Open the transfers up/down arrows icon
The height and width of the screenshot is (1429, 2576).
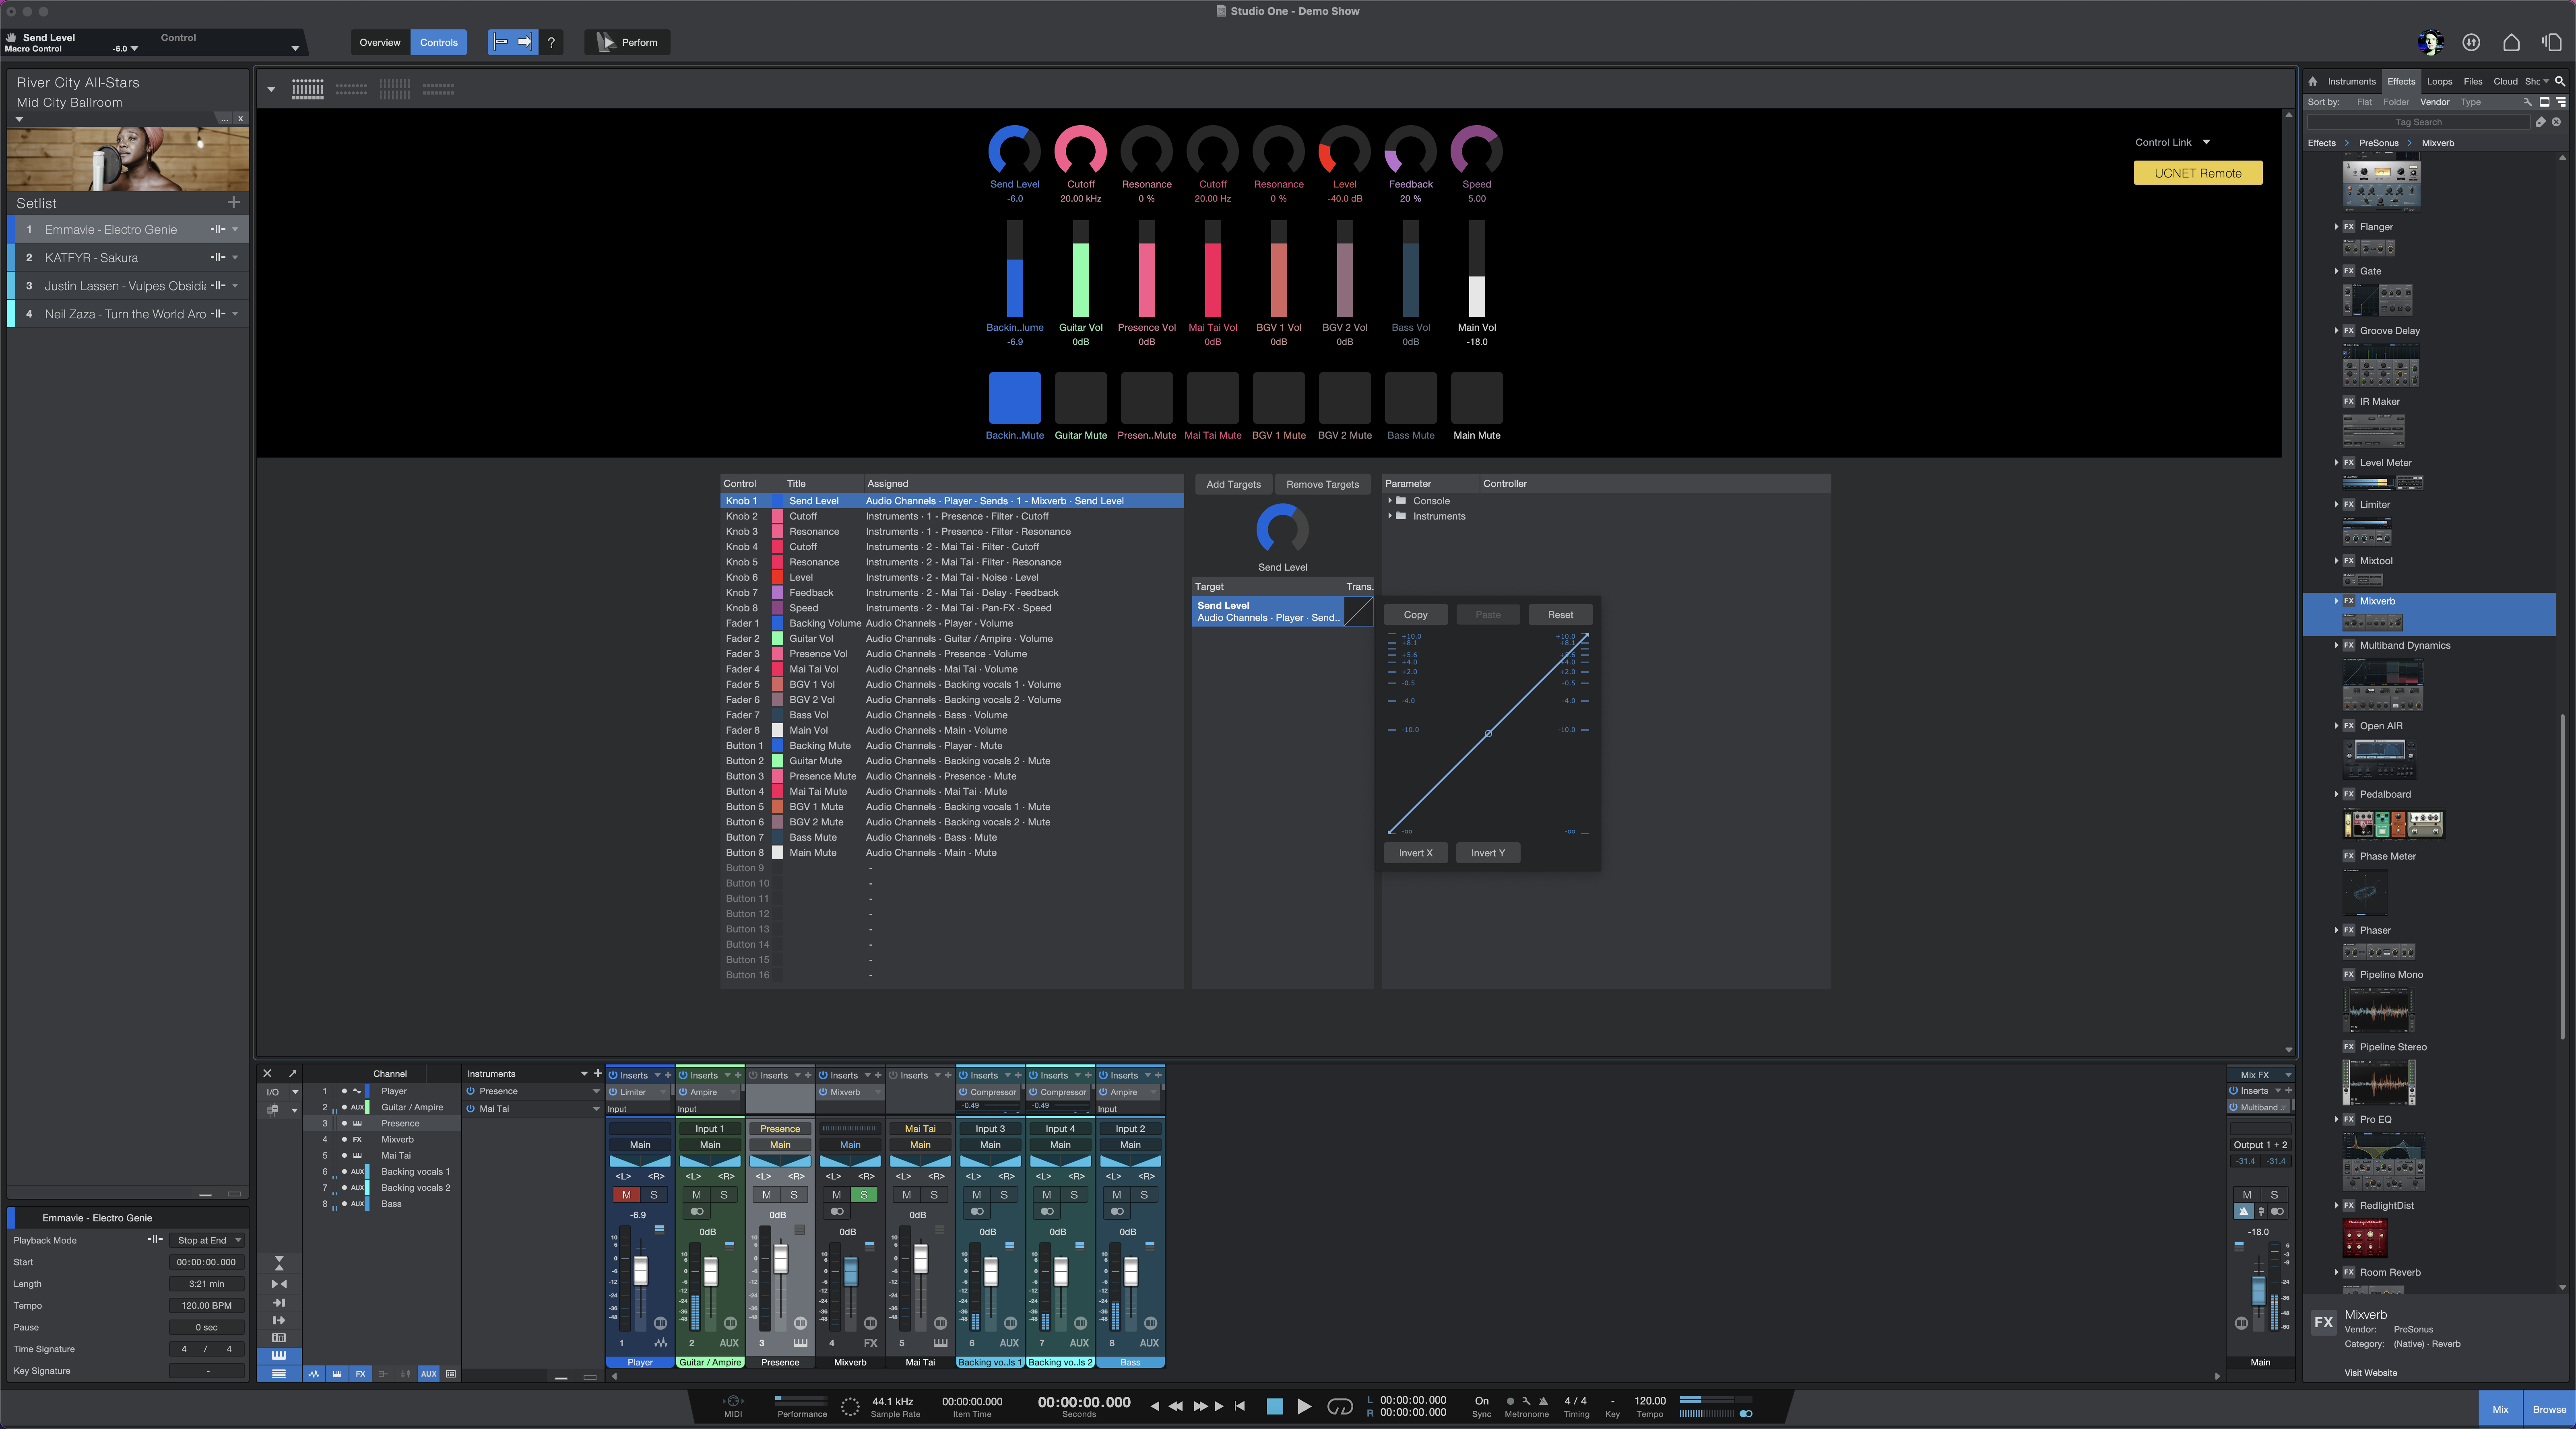click(x=2471, y=42)
